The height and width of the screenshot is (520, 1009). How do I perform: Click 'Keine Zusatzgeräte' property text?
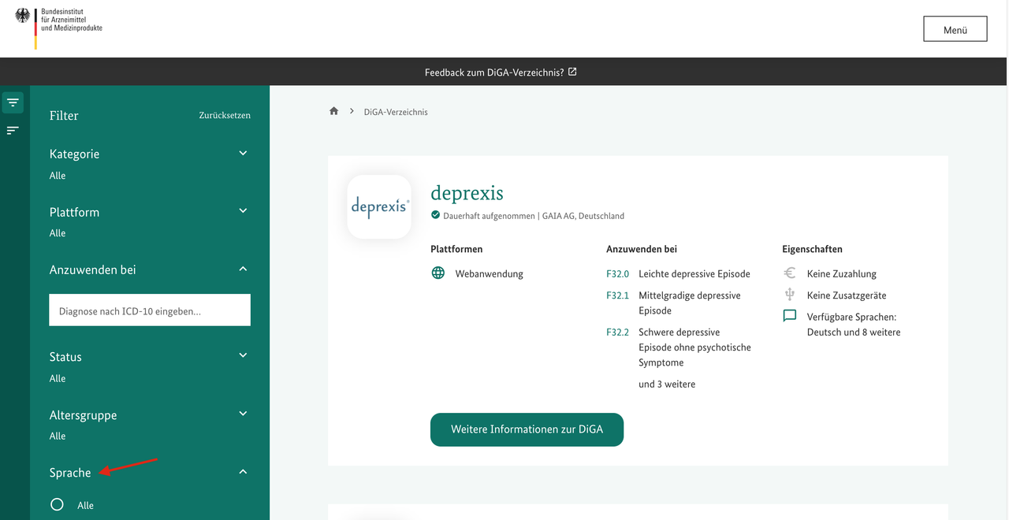[847, 295]
